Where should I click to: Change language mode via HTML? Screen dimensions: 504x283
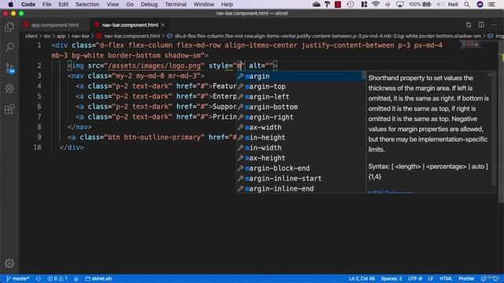click(x=446, y=278)
